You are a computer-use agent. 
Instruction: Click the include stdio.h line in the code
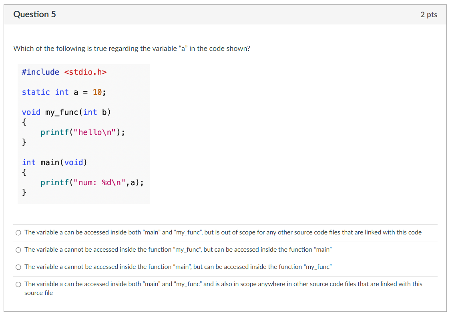[64, 72]
